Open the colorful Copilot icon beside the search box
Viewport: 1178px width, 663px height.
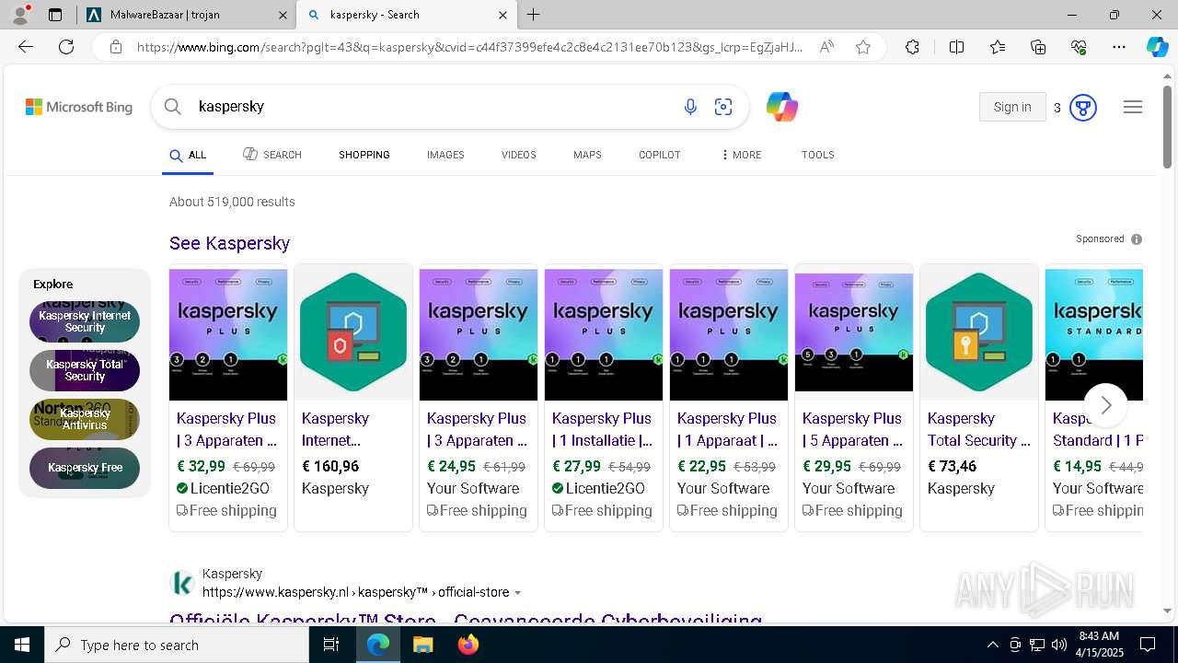coord(782,107)
